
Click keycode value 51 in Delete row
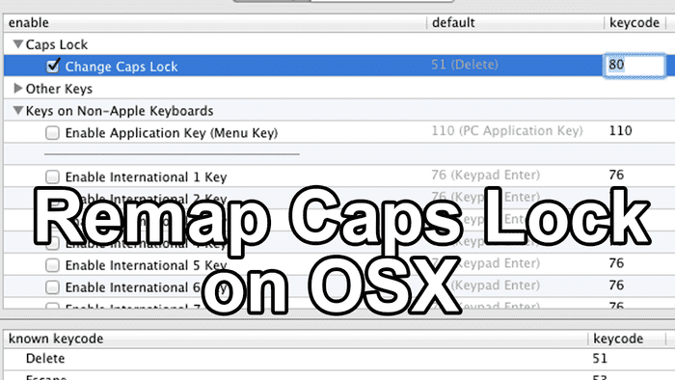click(600, 358)
